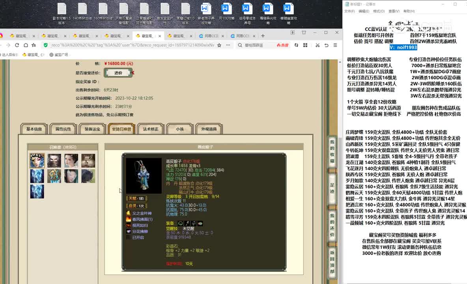Switch to the 基本信息 tab
The image size is (467, 284).
tap(34, 129)
